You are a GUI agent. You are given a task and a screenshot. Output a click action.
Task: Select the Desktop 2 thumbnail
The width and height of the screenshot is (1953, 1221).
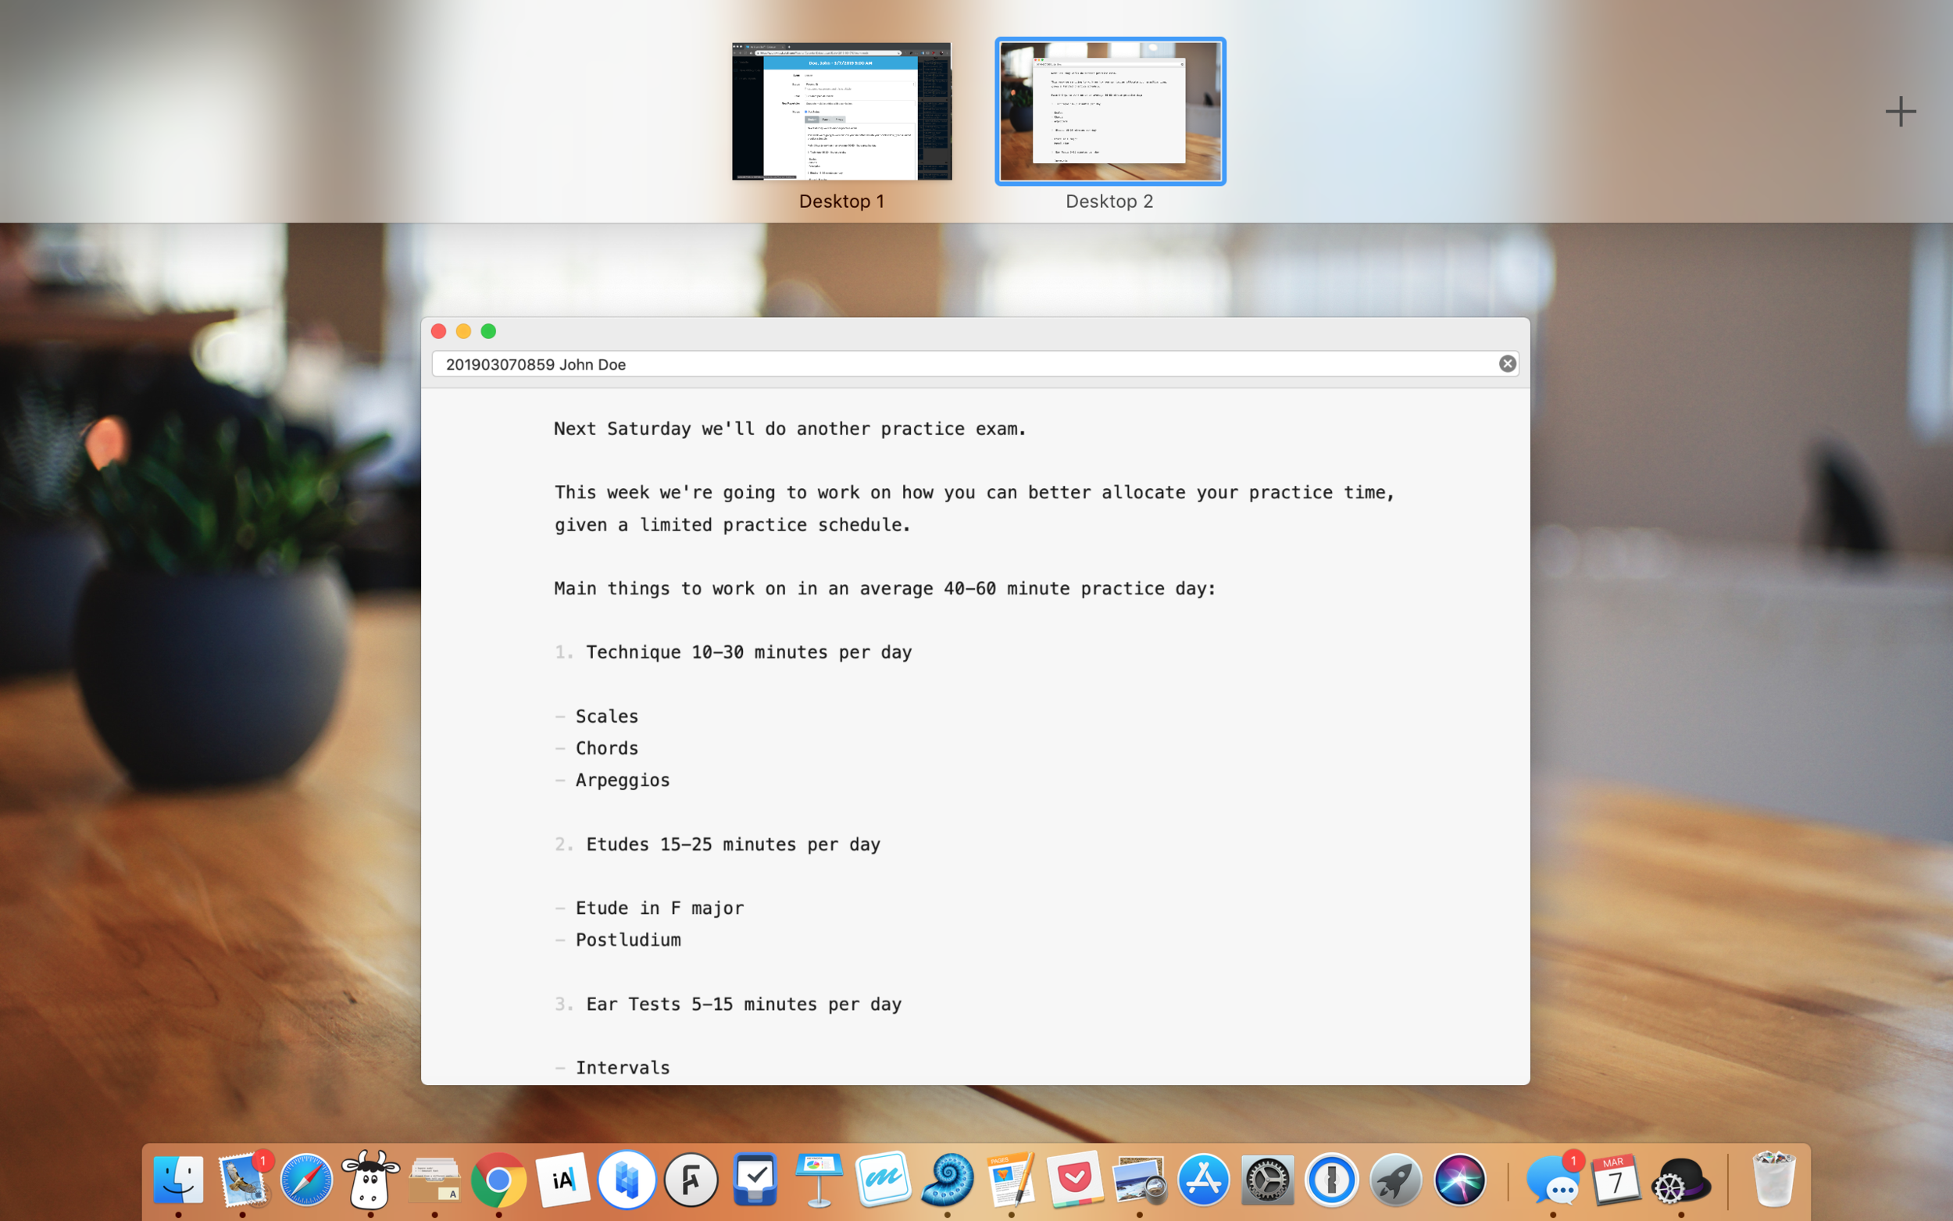(x=1110, y=112)
